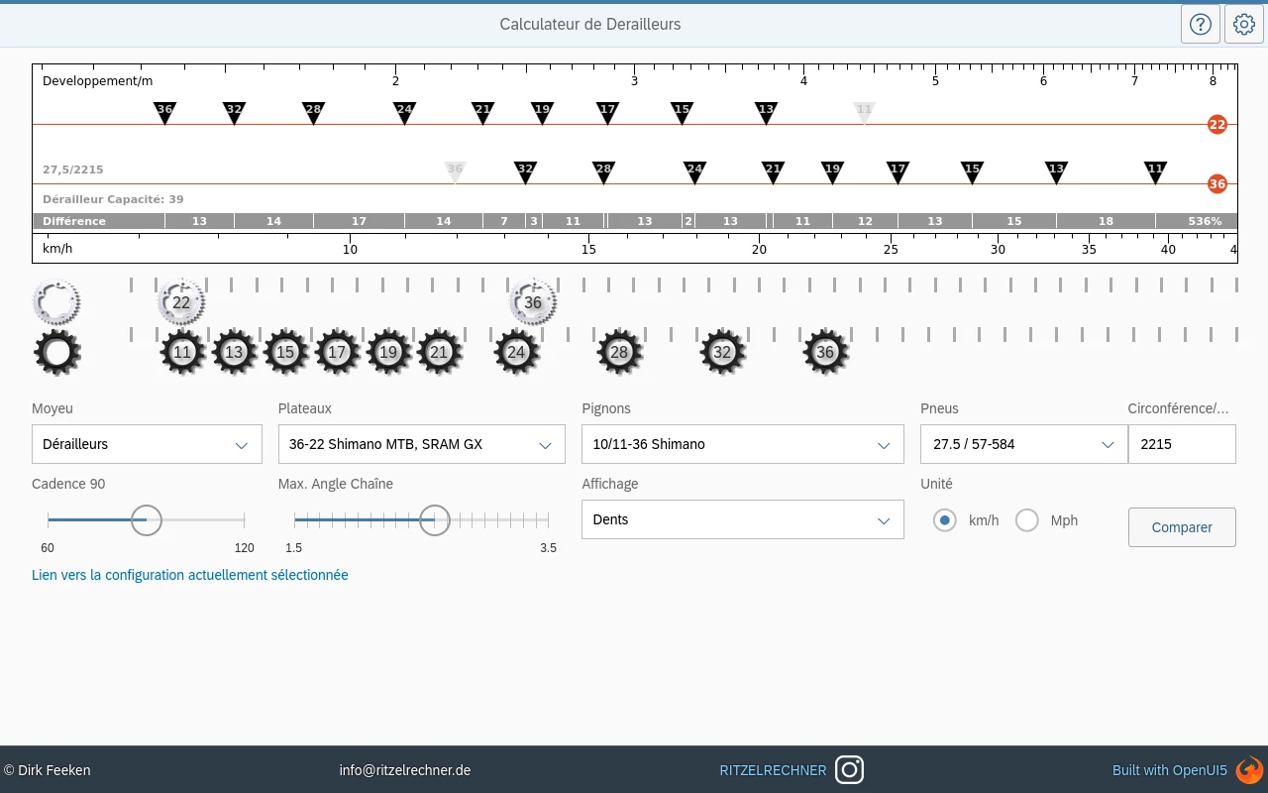Click the 22-tooth chainring icon
Image resolution: width=1268 pixels, height=793 pixels.
click(181, 302)
